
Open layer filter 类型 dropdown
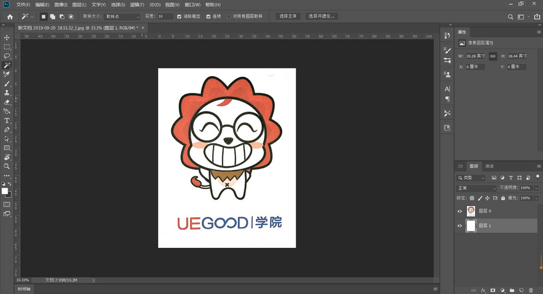tap(471, 178)
